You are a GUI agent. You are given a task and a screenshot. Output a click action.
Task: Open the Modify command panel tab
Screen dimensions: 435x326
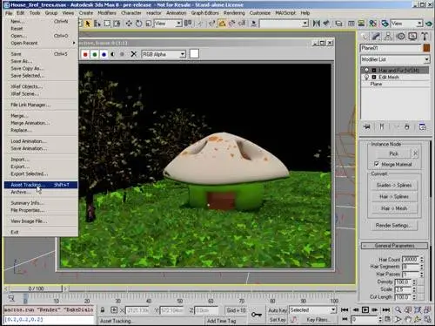click(376, 37)
